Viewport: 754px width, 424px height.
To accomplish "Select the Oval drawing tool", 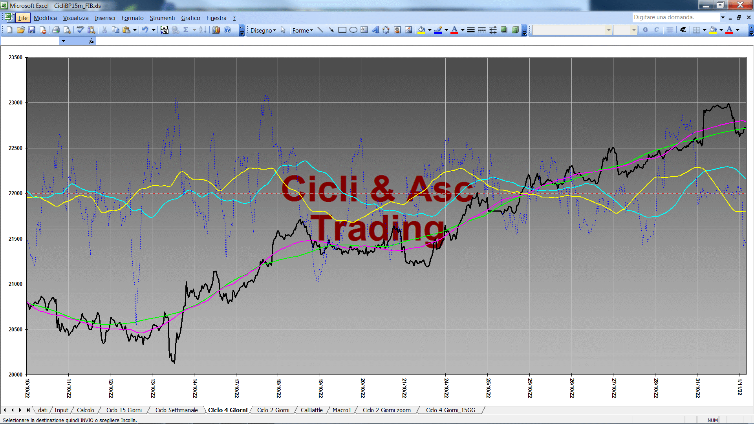I will 353,30.
